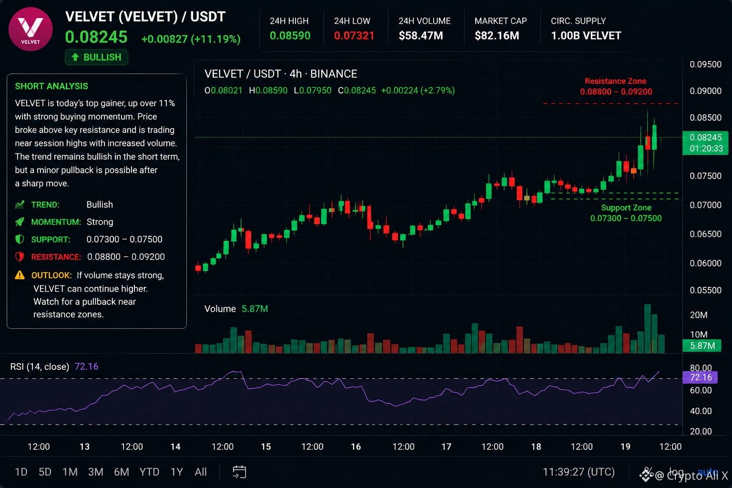Click the 0.06000 price axis label
Image resolution: width=732 pixels, height=488 pixels.
[705, 263]
